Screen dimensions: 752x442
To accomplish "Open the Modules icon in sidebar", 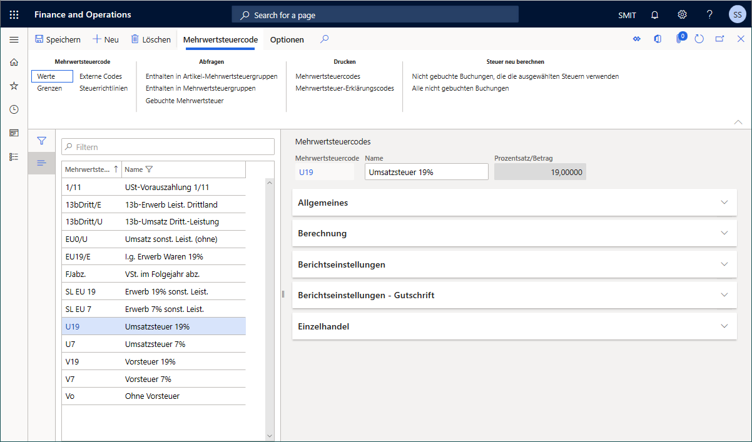I will click(x=13, y=156).
